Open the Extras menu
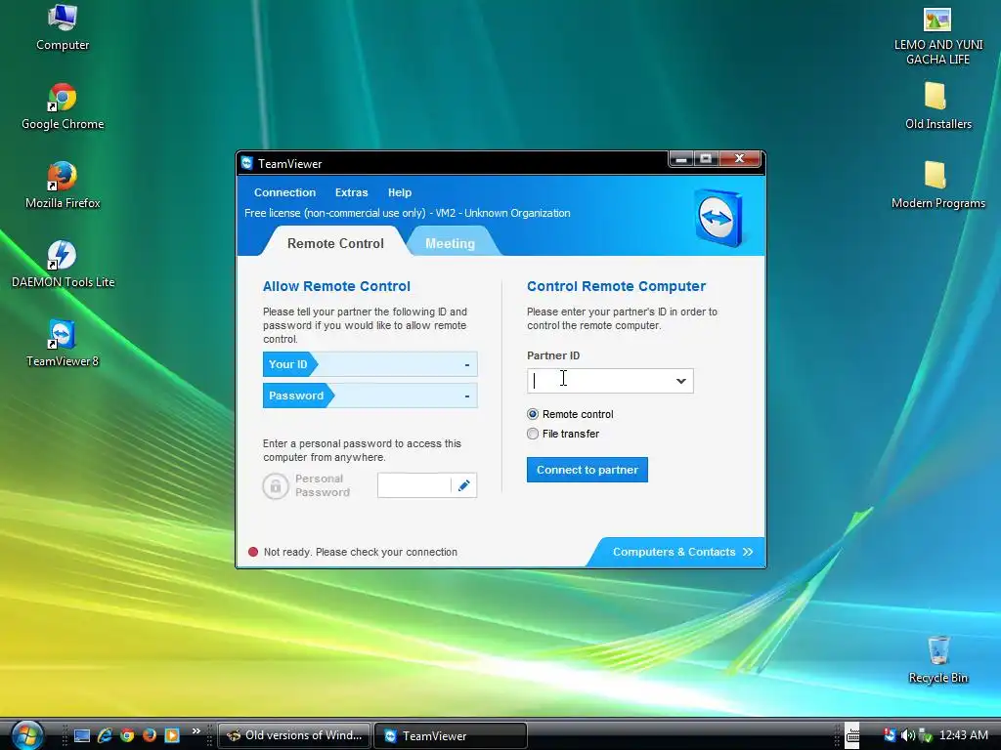 pyautogui.click(x=351, y=192)
